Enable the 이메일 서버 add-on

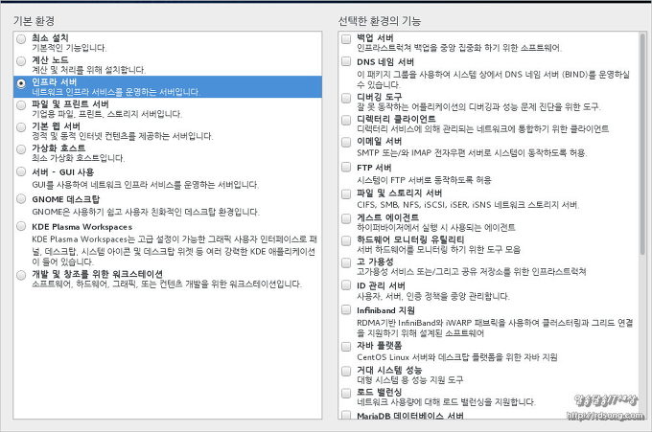(x=345, y=142)
